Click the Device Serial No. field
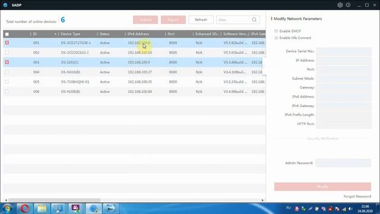This screenshot has width=380, height=214. pos(344,51)
